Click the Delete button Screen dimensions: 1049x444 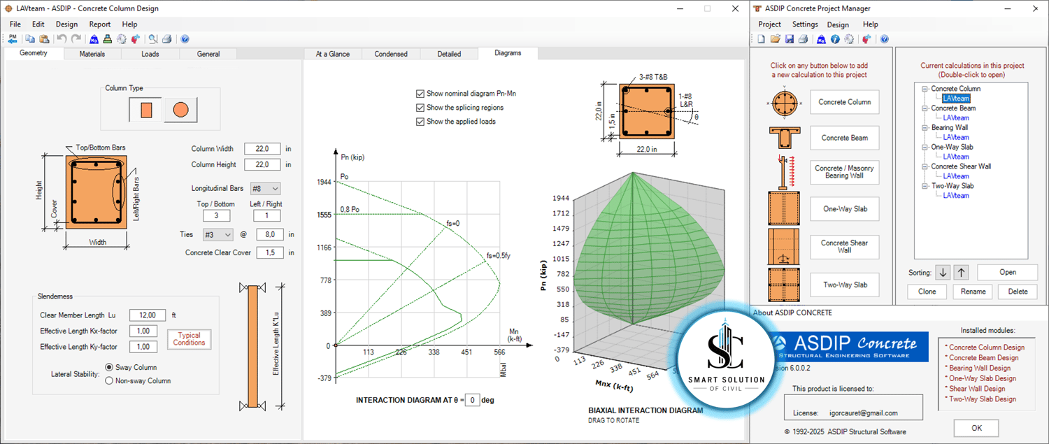[x=1018, y=292]
